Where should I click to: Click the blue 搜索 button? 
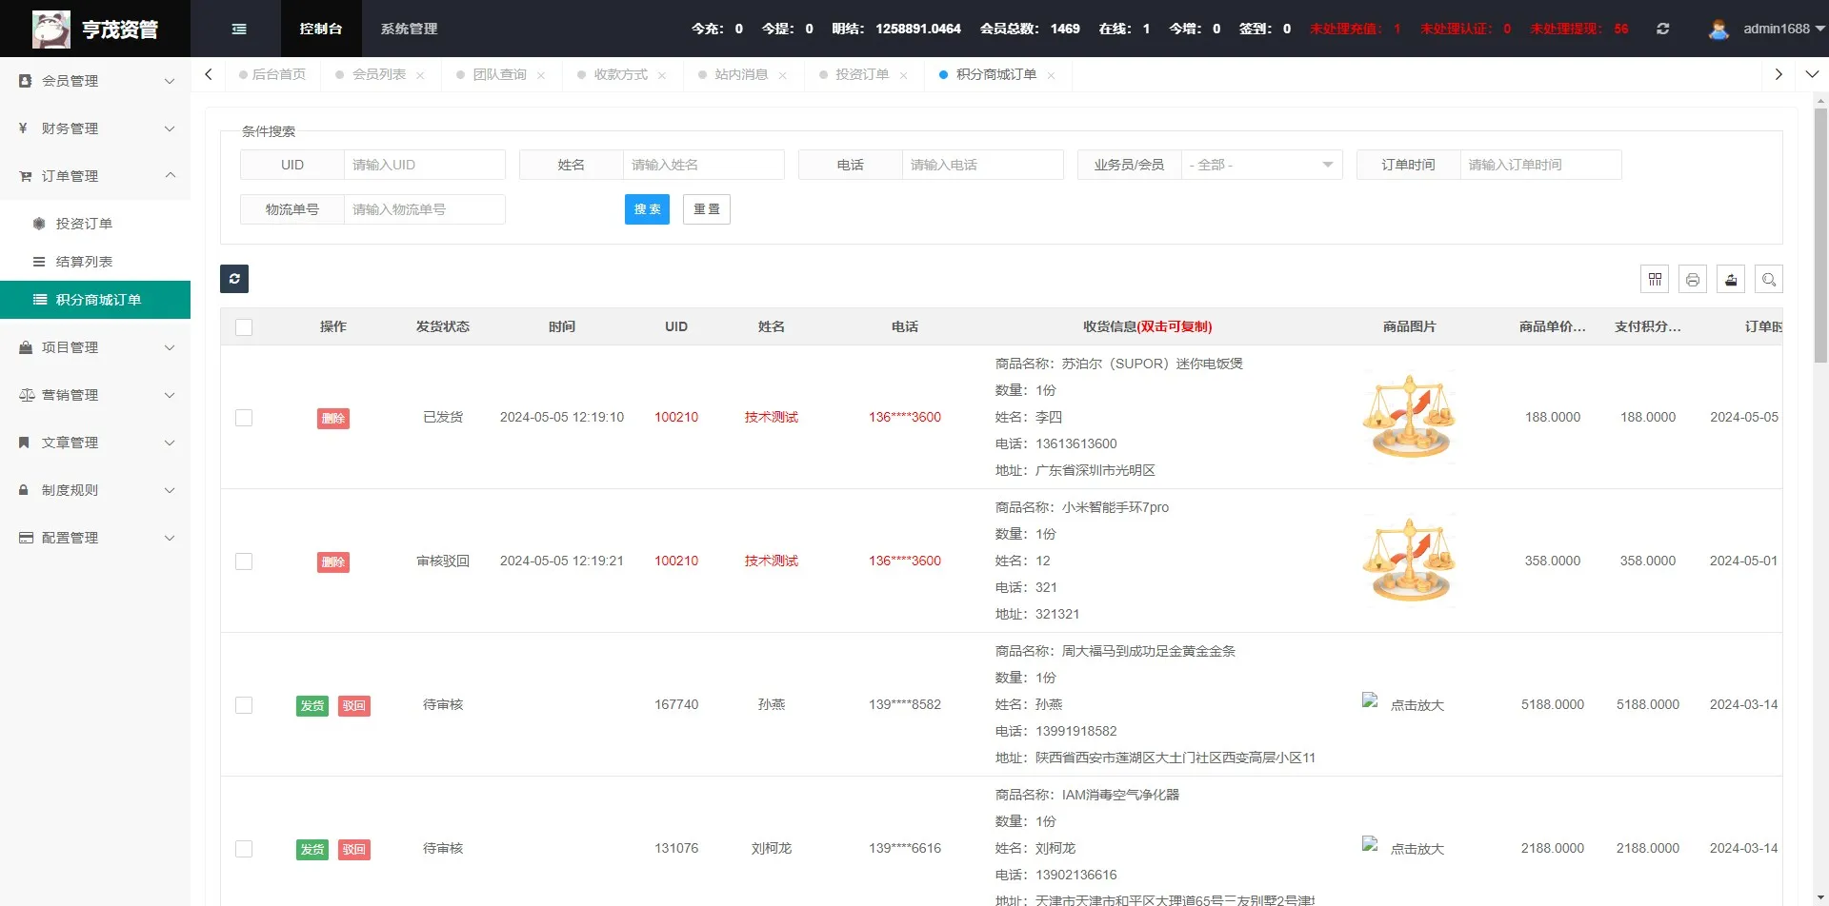647,209
